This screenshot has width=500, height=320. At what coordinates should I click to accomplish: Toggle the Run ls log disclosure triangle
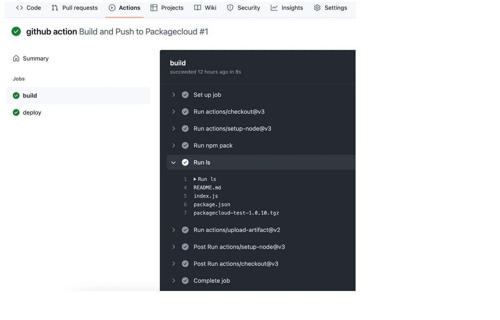click(x=195, y=179)
